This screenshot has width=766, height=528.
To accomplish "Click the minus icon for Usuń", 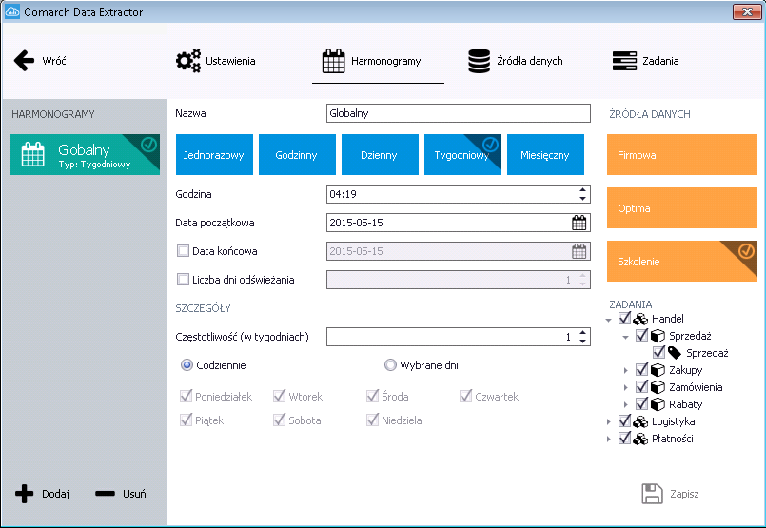I will 105,494.
